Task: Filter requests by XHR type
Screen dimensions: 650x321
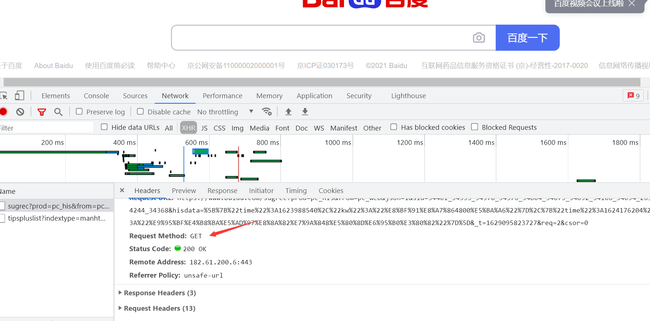Action: click(x=189, y=128)
